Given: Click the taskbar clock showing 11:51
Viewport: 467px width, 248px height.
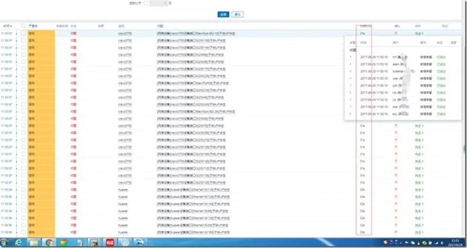Looking at the screenshot, I should pyautogui.click(x=455, y=243).
